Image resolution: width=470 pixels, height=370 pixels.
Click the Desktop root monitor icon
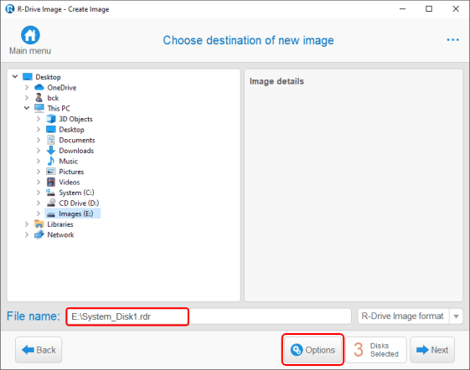(x=28, y=77)
